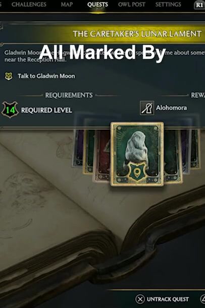Select the purple card on the left

(x=78, y=147)
